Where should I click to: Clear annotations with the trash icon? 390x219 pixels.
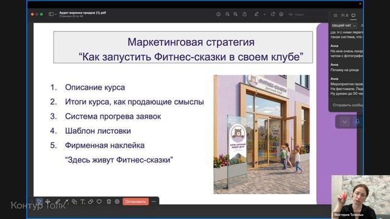[x=108, y=201]
